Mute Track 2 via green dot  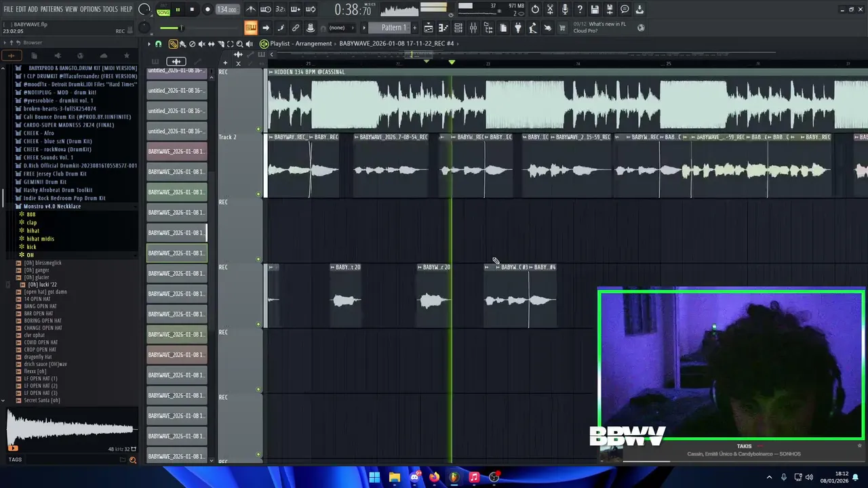pos(258,194)
